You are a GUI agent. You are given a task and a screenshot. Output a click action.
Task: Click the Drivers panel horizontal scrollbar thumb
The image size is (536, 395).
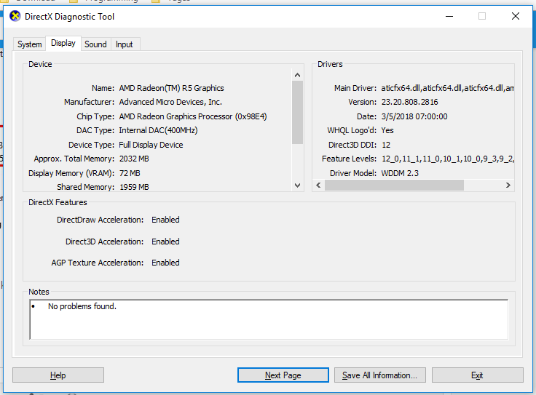tap(394, 185)
